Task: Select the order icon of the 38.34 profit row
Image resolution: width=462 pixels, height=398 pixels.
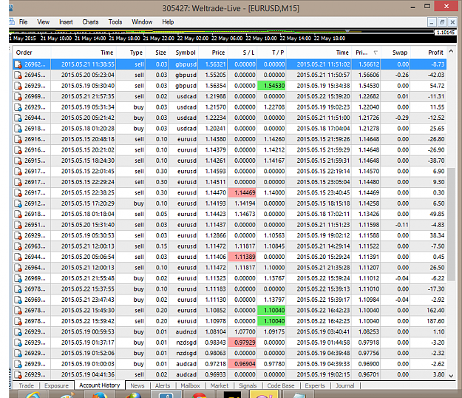Action: click(x=18, y=235)
